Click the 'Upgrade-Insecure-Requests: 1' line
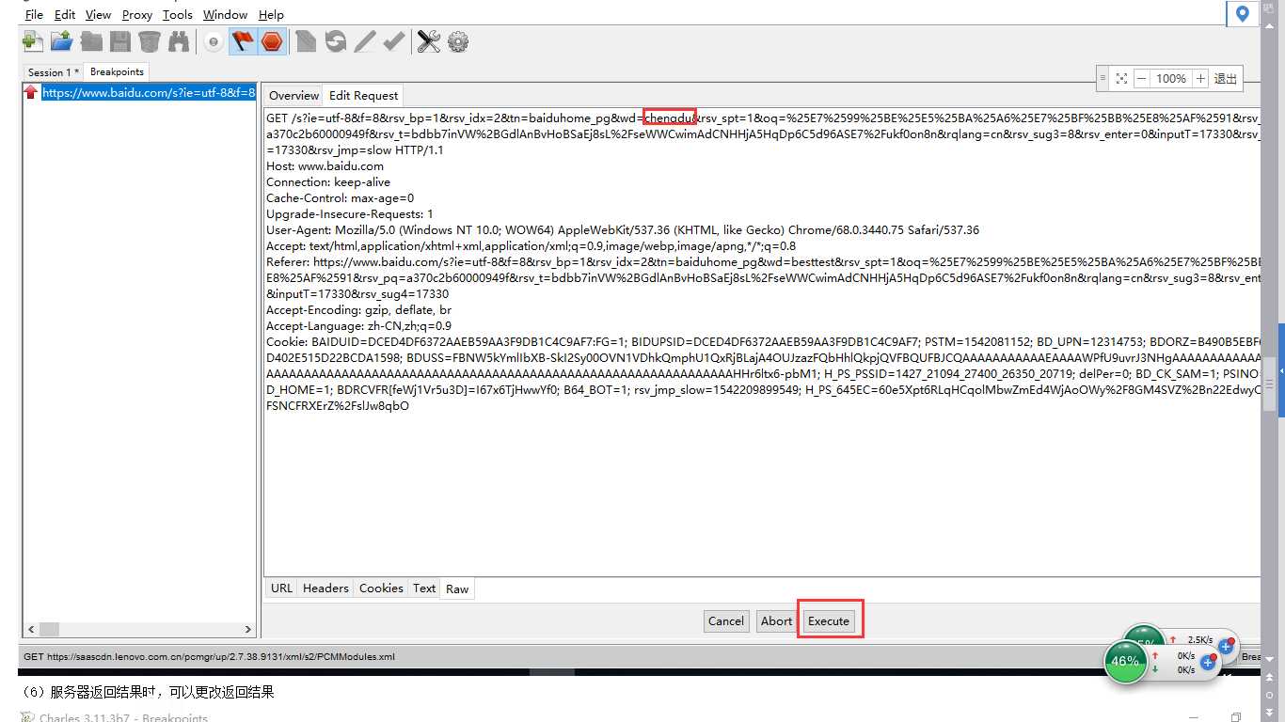Screen dimensions: 1285x722 coord(350,213)
